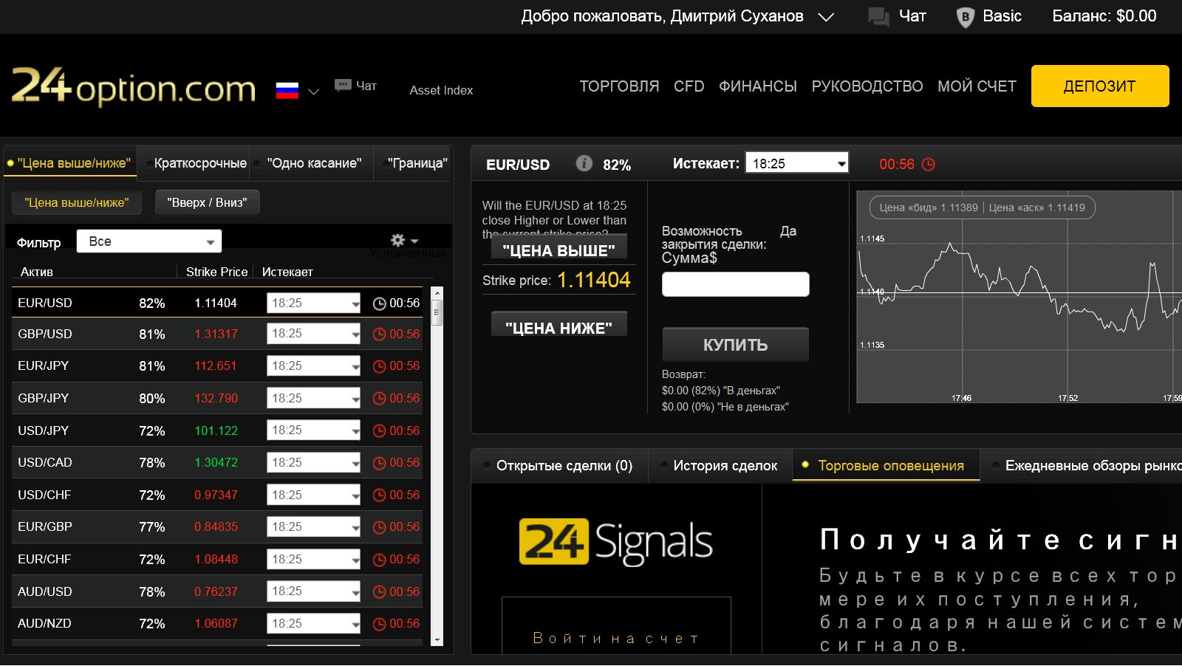Open the Истекает 18:25 expiry combo box
1182x666 pixels.
[797, 163]
